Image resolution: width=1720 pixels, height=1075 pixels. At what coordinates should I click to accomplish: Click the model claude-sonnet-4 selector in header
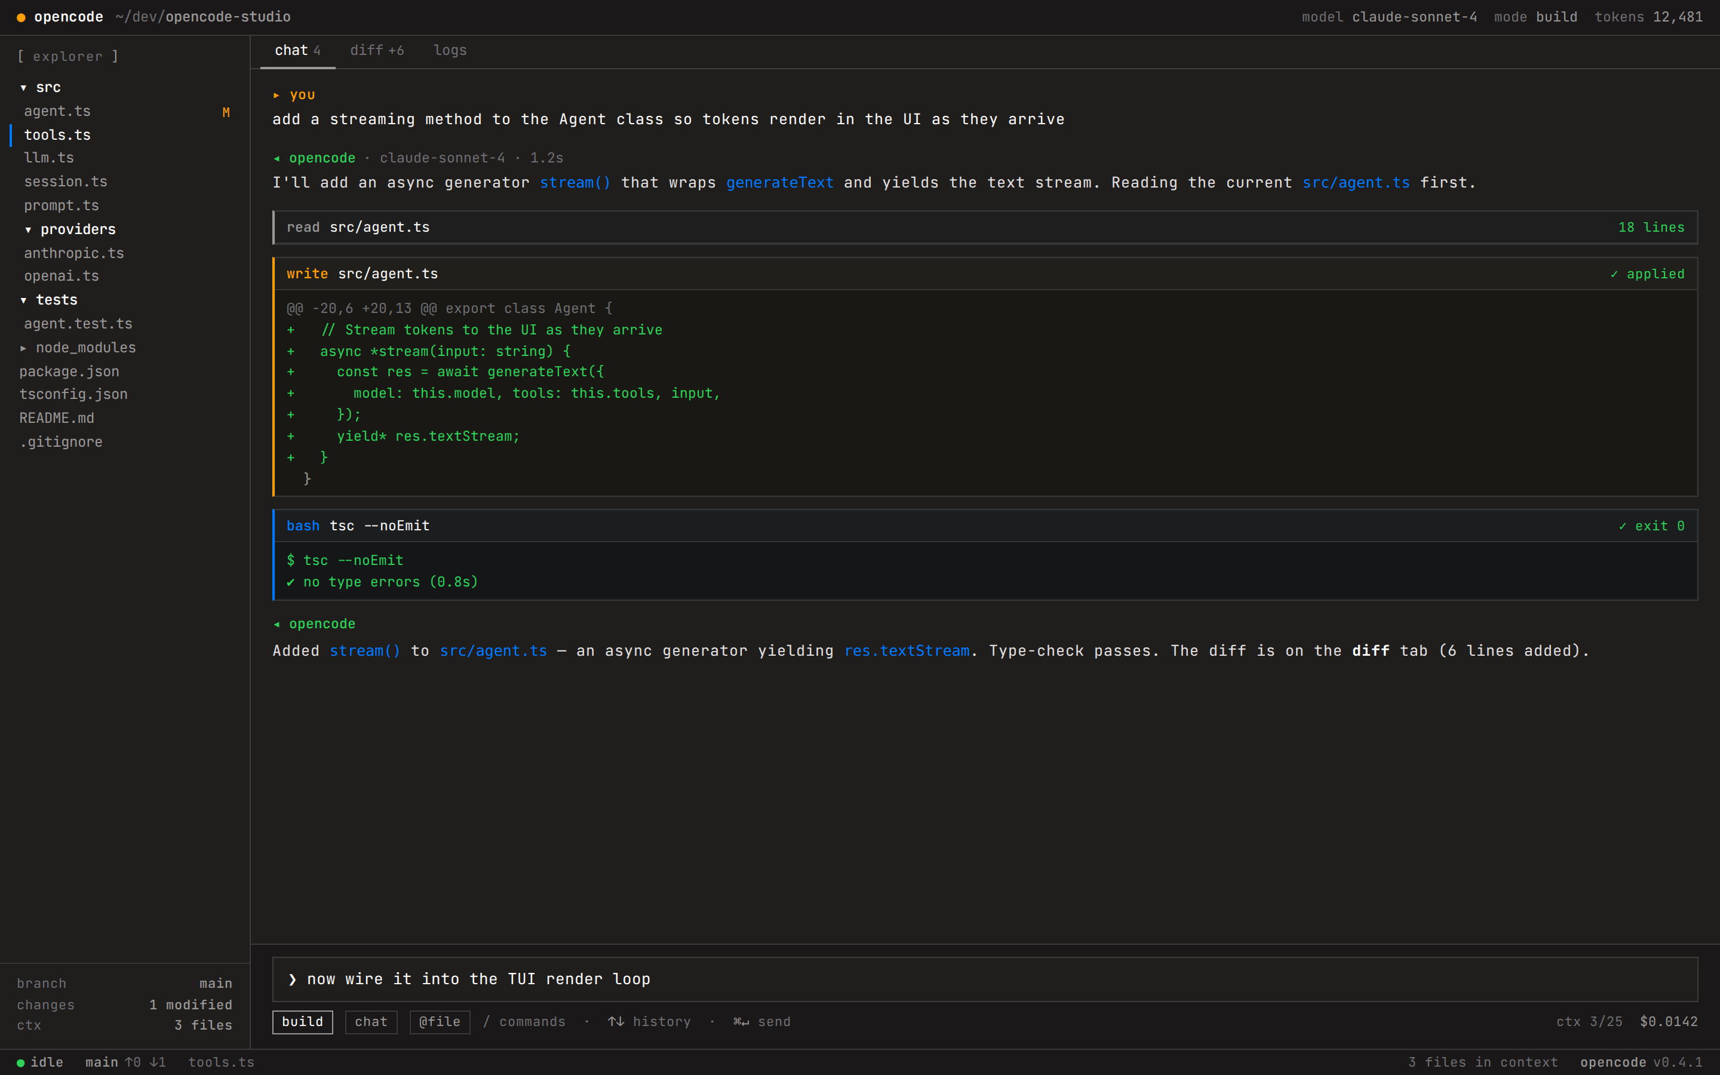1389,17
